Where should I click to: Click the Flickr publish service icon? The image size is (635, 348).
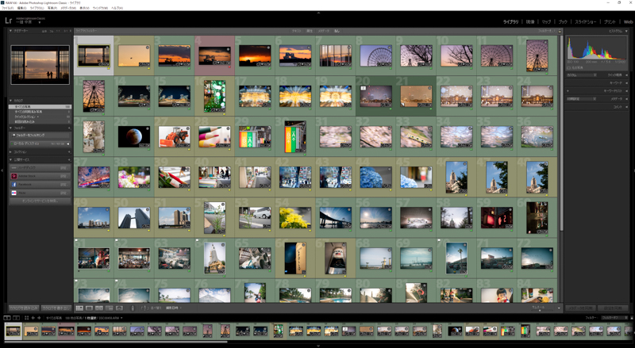13,193
